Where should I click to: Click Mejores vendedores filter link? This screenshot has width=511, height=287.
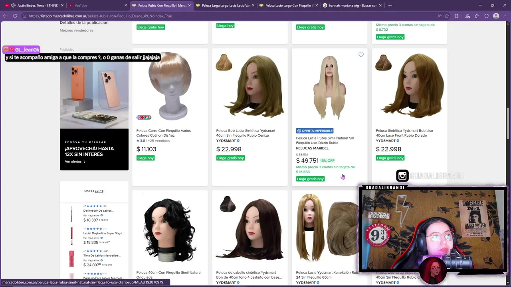(x=76, y=30)
